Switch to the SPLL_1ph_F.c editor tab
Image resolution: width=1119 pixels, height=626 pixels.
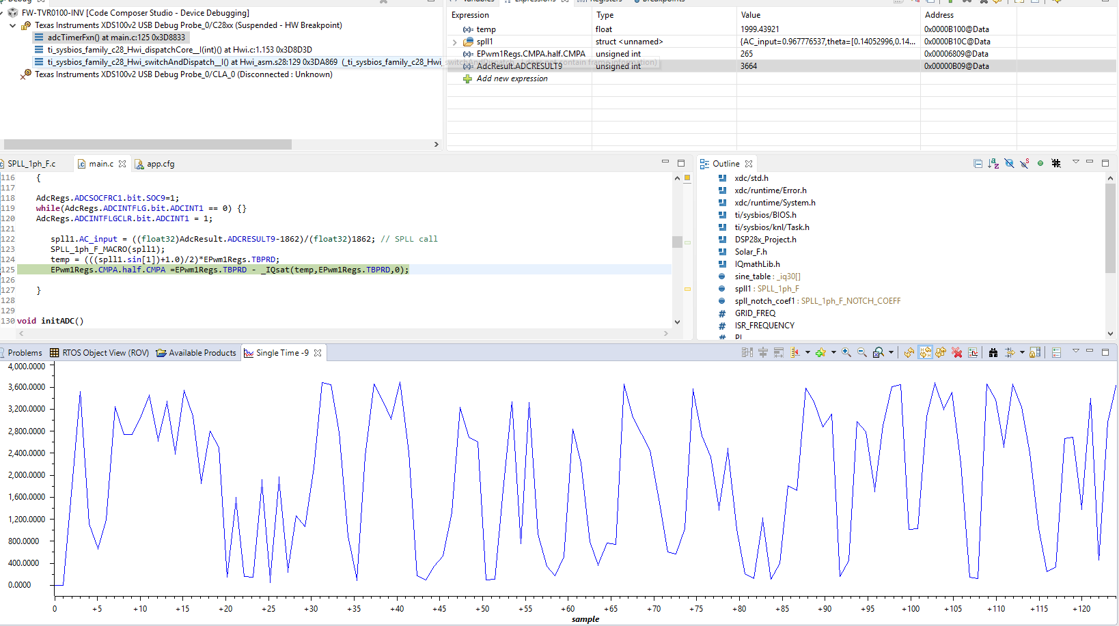click(x=31, y=164)
